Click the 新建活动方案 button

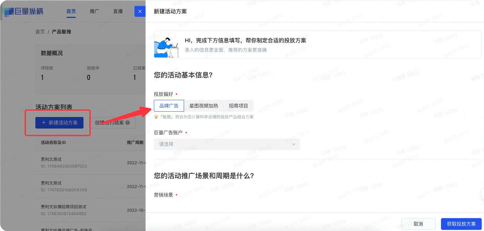60,123
